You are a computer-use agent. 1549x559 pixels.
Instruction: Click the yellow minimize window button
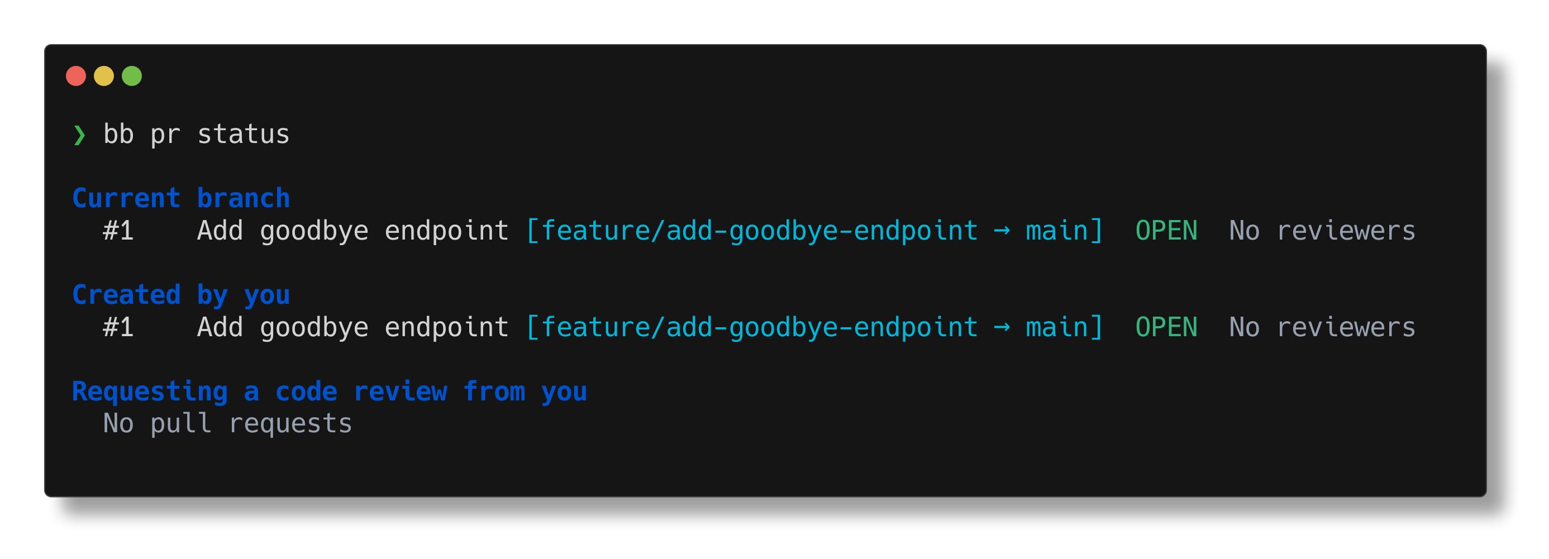coord(104,77)
